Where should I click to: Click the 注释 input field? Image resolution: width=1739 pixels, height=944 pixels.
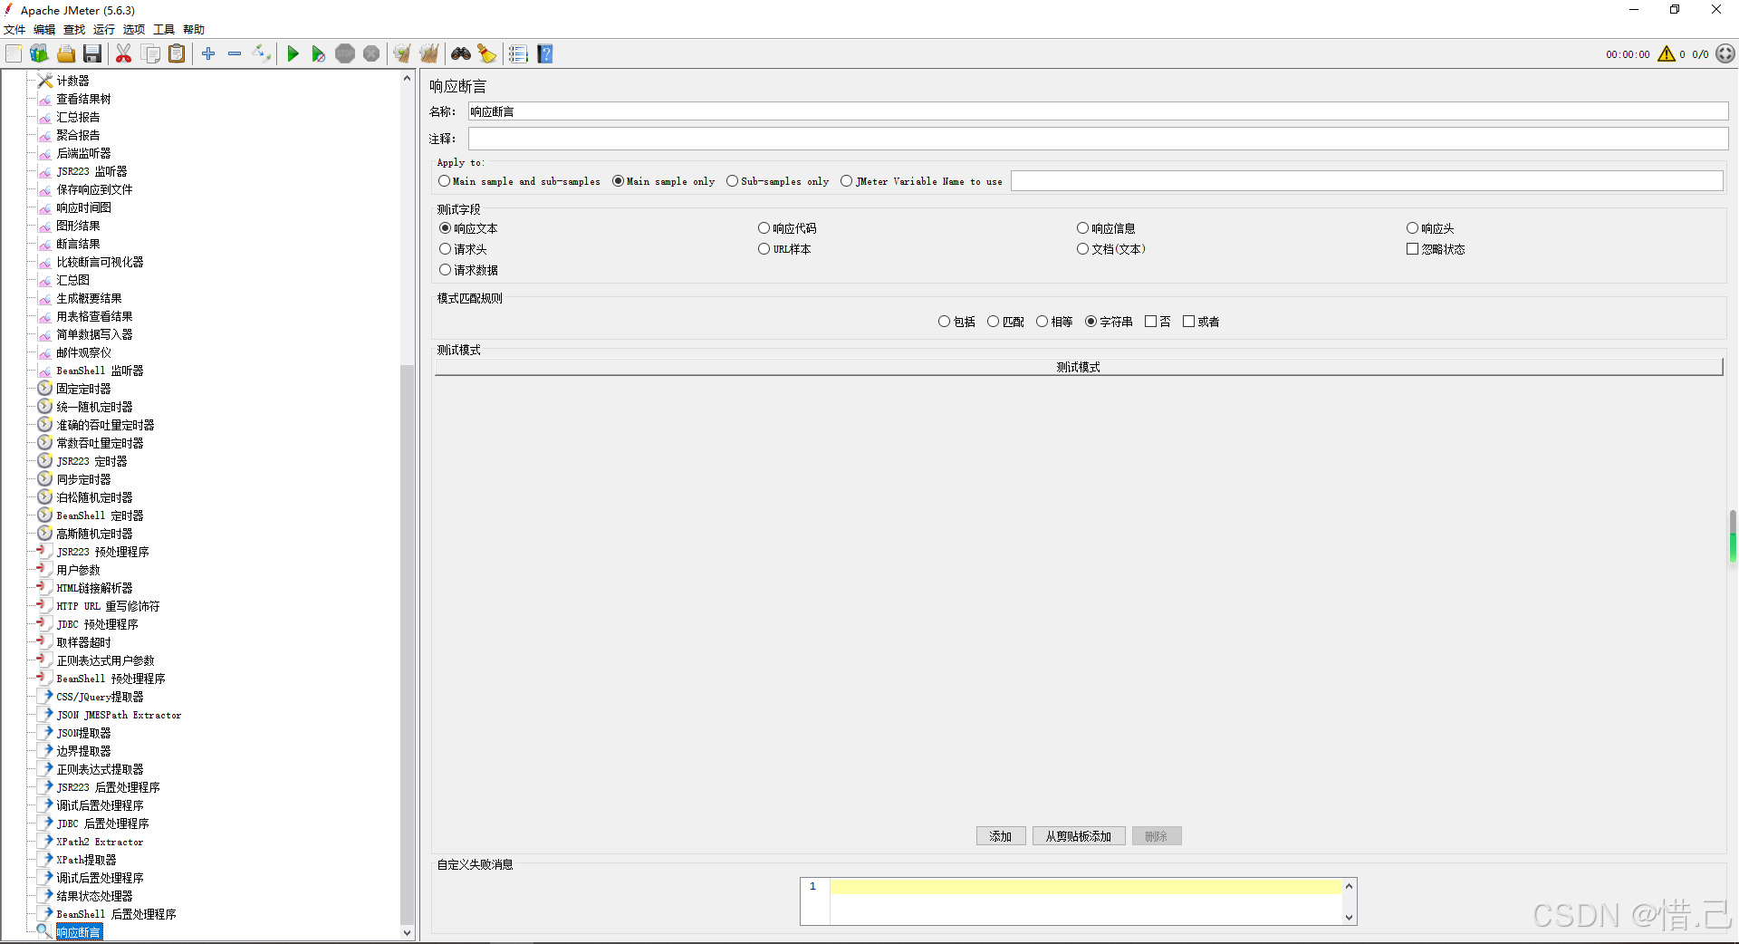tap(1098, 139)
